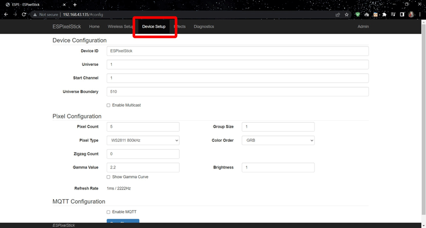Toggle the browser side panel

coord(402,15)
